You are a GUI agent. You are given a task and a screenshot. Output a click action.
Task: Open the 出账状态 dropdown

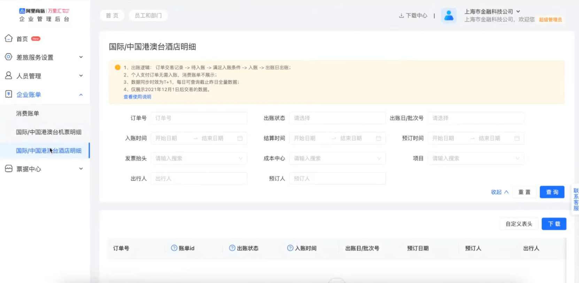[x=337, y=118]
